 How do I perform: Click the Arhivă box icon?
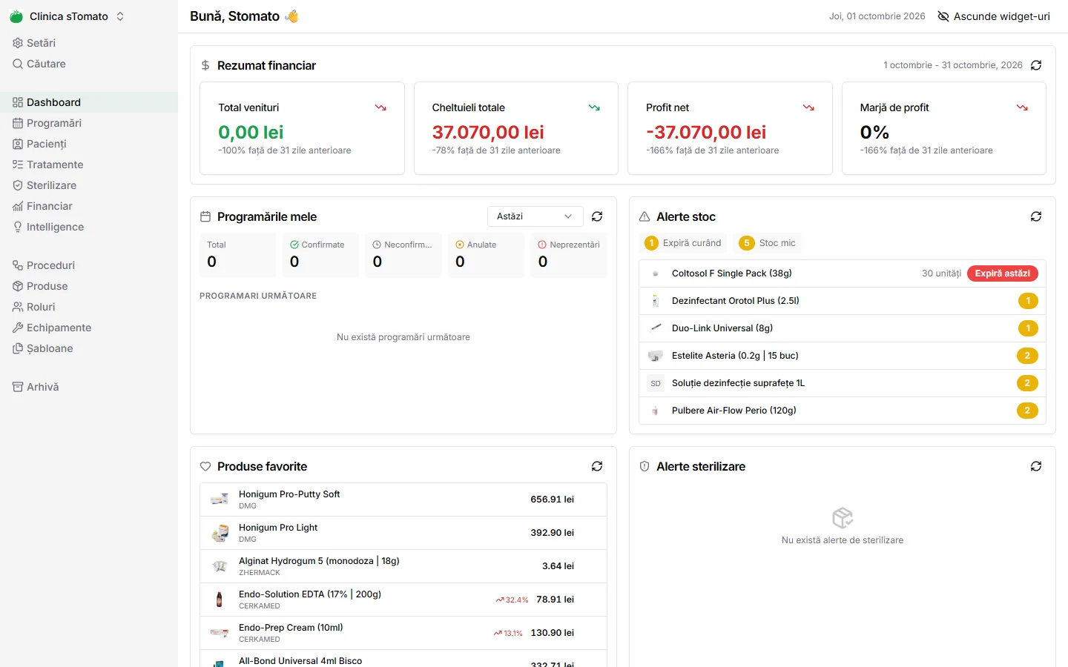[x=18, y=387]
